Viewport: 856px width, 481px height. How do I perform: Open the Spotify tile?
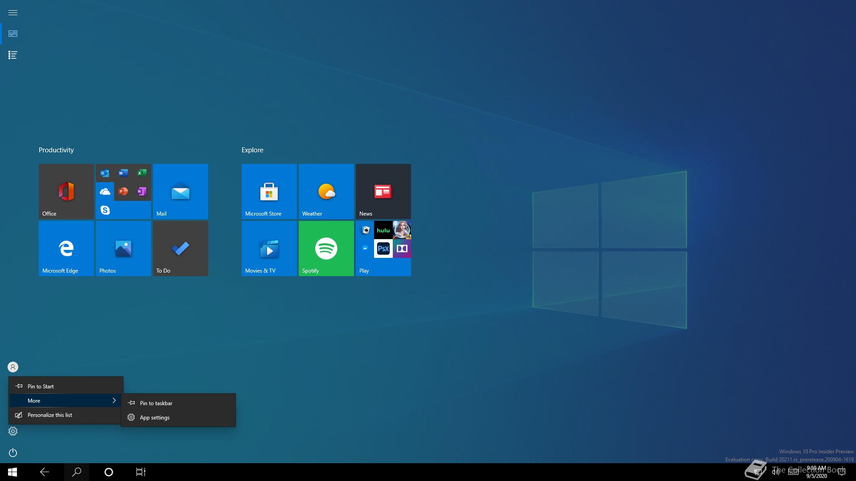coord(326,249)
